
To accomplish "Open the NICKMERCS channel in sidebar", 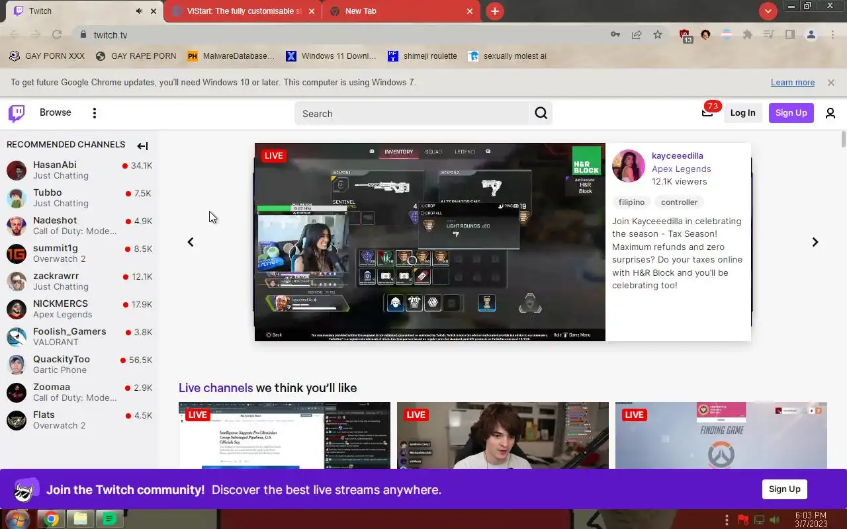I will point(79,309).
